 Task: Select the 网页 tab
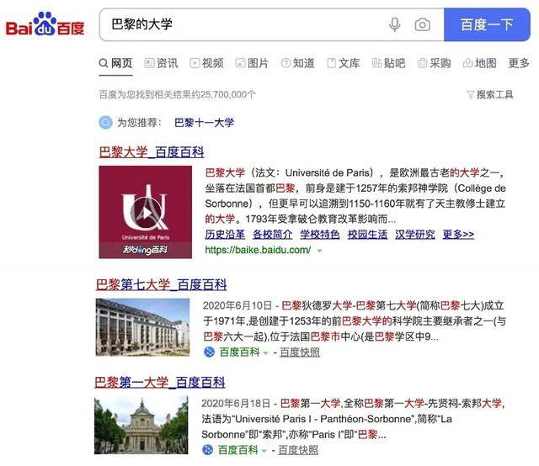pyautogui.click(x=115, y=63)
